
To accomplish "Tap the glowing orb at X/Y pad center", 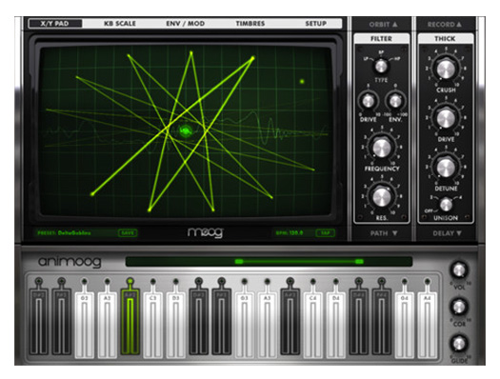I will [x=186, y=130].
